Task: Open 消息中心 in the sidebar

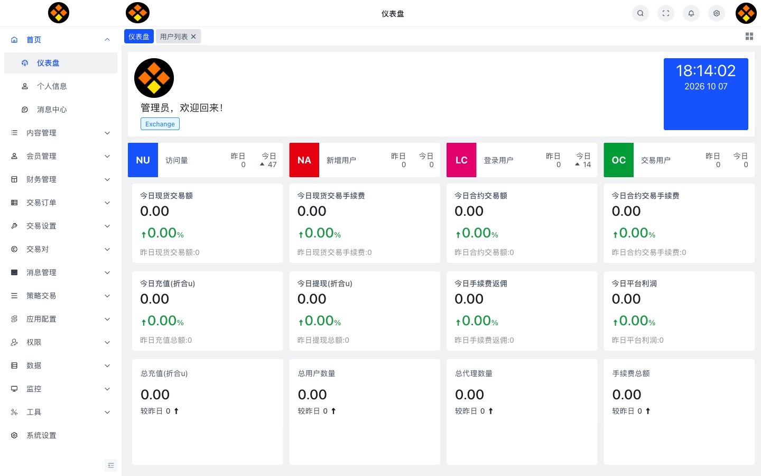Action: click(x=61, y=109)
